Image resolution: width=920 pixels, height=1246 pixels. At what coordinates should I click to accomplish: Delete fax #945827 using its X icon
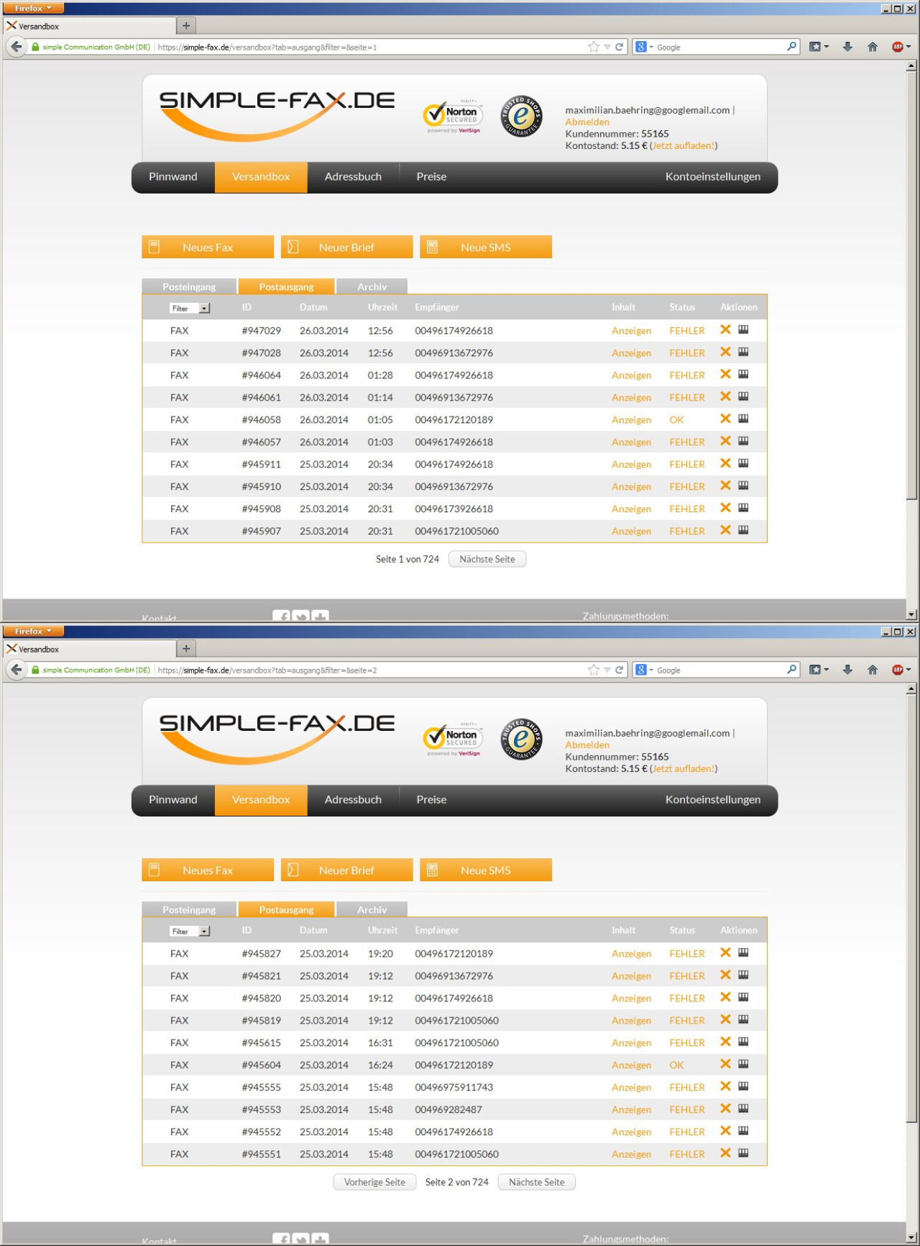(x=725, y=952)
